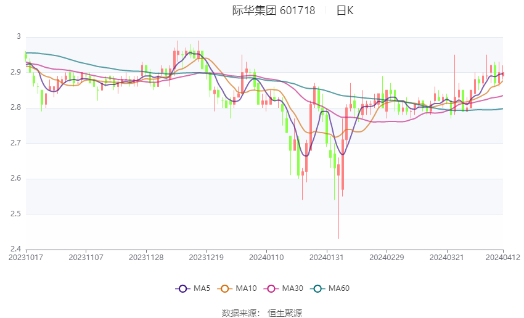Click the 20231128 date axis label
This screenshot has height=318, width=524.
(x=146, y=258)
